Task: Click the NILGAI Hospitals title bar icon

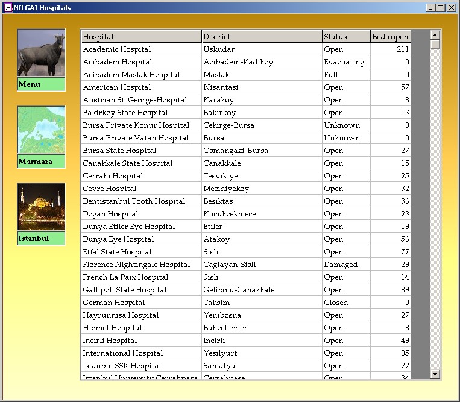Action: tap(8, 8)
